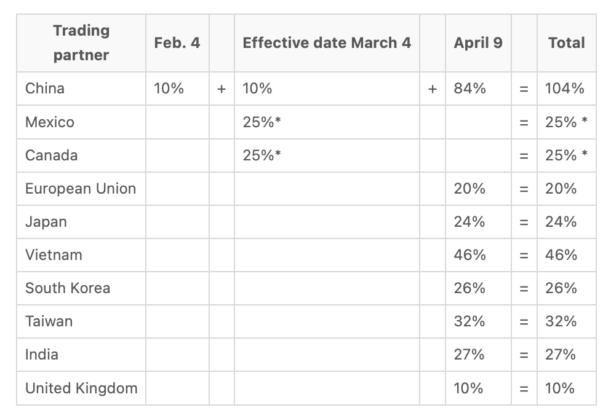This screenshot has height=413, width=603.
Task: Select the United Kingdom row label
Action: pyautogui.click(x=81, y=388)
